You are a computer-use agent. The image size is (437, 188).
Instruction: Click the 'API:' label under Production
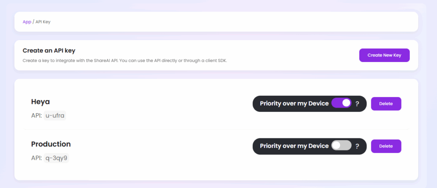pos(36,158)
